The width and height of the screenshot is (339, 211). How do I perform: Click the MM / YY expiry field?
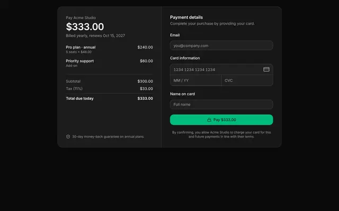click(x=196, y=80)
